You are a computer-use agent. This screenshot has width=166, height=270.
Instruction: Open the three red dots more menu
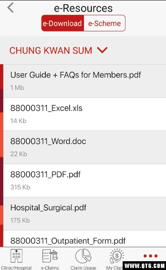150,256
